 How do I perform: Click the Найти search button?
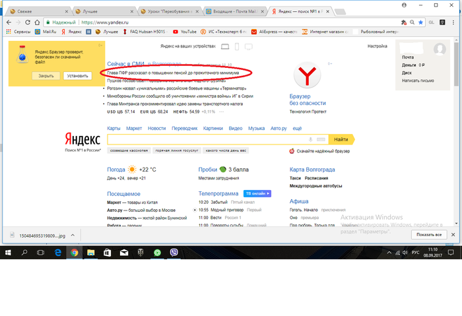(341, 139)
